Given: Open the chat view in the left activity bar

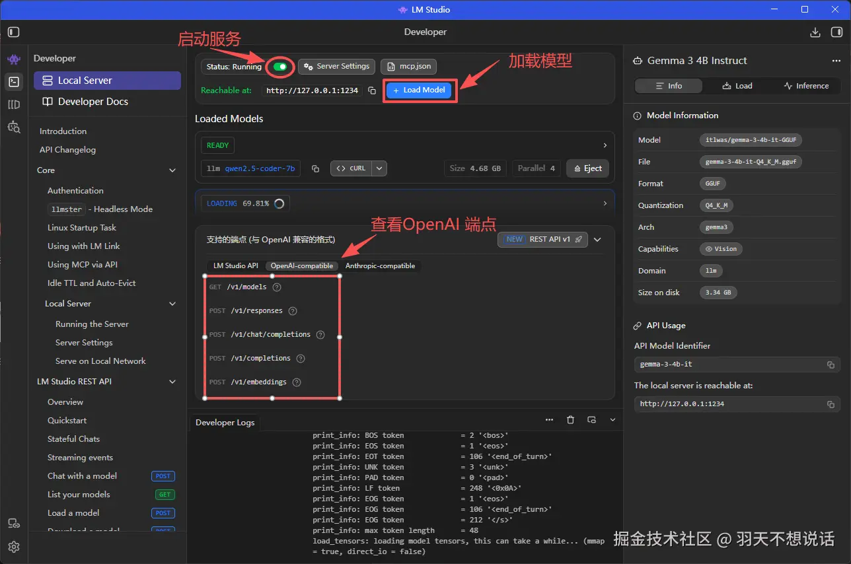Looking at the screenshot, I should click(x=13, y=59).
